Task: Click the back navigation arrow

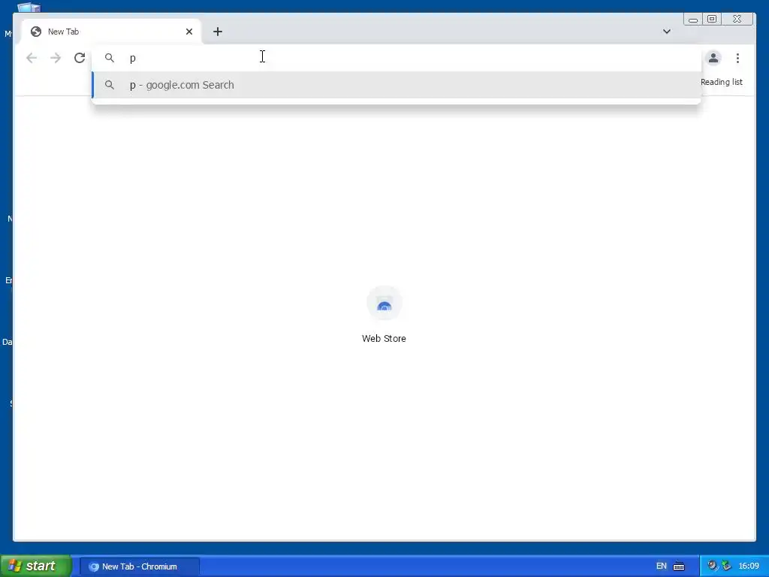Action: coord(32,58)
